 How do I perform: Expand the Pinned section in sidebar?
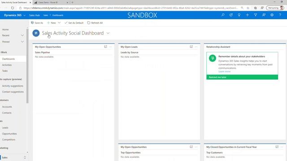[22, 42]
